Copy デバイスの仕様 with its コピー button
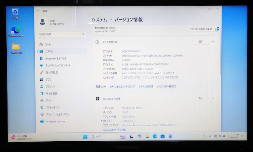Viewport: 253px width, 152px height. pos(201,42)
